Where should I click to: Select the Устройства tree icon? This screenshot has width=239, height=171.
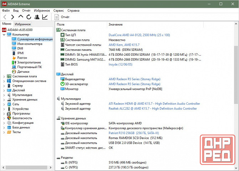9,109
